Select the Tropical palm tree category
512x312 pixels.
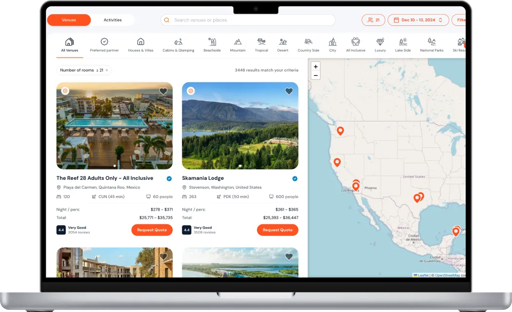coord(261,42)
